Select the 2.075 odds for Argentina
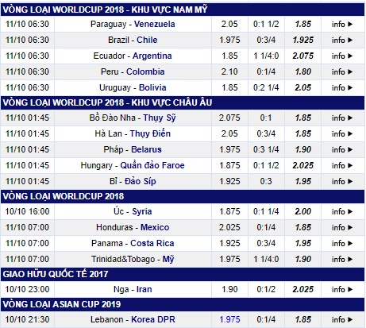Image resolution: width=366 pixels, height=328 pixels. (x=303, y=56)
